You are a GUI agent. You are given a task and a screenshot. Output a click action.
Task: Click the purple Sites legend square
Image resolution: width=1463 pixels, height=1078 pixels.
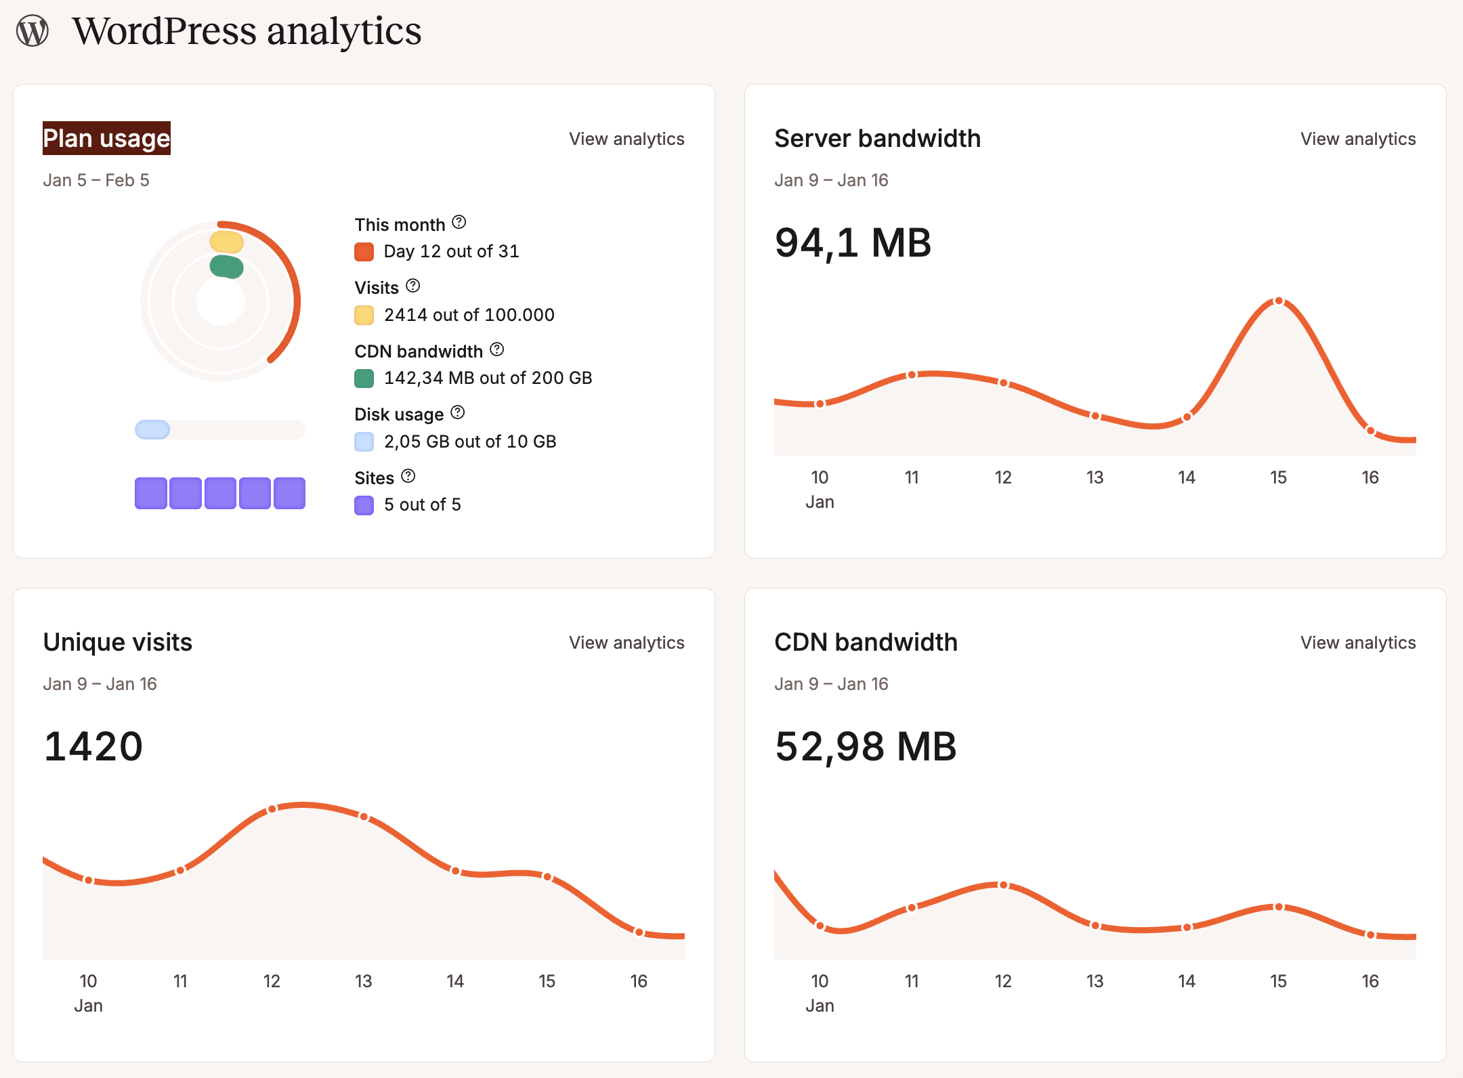[x=364, y=504]
